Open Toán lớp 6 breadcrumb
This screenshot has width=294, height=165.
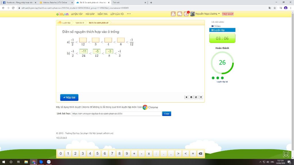[x=80, y=23]
